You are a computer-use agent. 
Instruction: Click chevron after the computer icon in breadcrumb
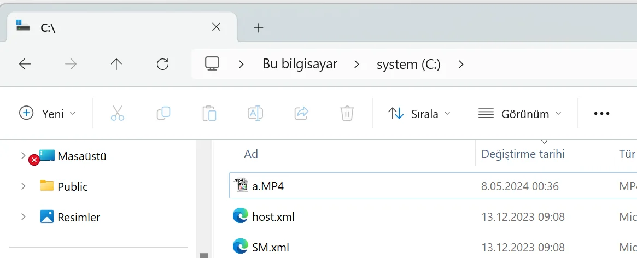[241, 64]
